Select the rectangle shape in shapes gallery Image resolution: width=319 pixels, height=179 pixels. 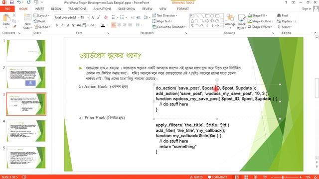tap(207, 15)
